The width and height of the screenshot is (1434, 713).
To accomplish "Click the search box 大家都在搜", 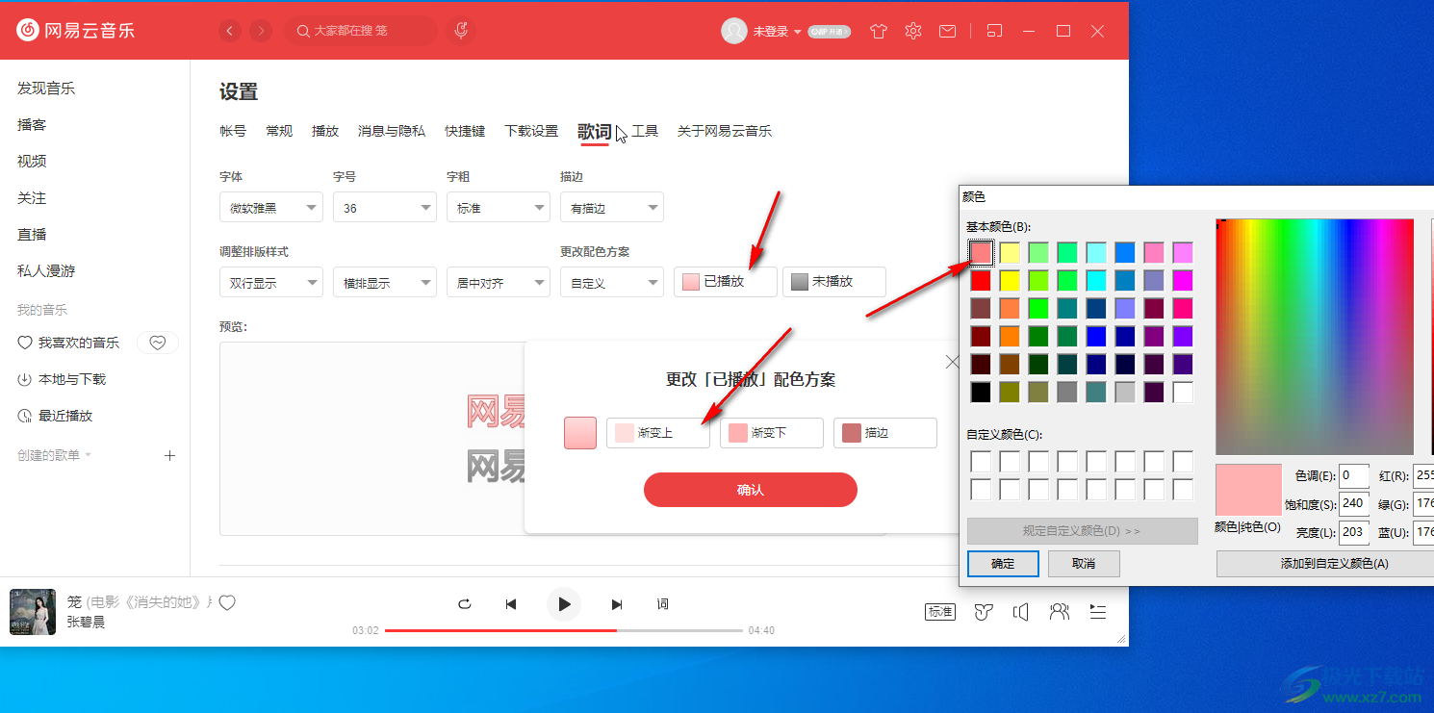I will click(361, 31).
